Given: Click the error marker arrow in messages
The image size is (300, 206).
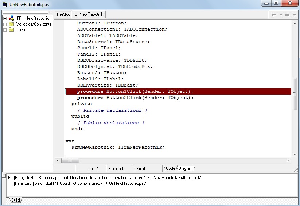Looking at the screenshot, I should point(9,177).
